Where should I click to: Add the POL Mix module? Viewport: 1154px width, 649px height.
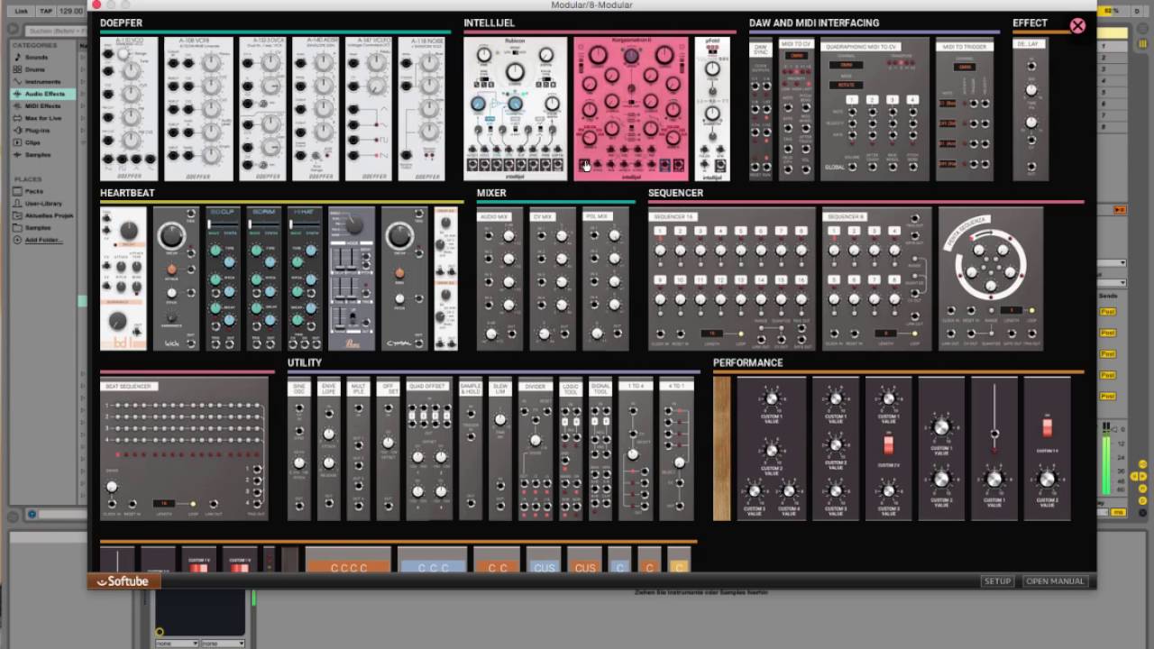coord(606,279)
